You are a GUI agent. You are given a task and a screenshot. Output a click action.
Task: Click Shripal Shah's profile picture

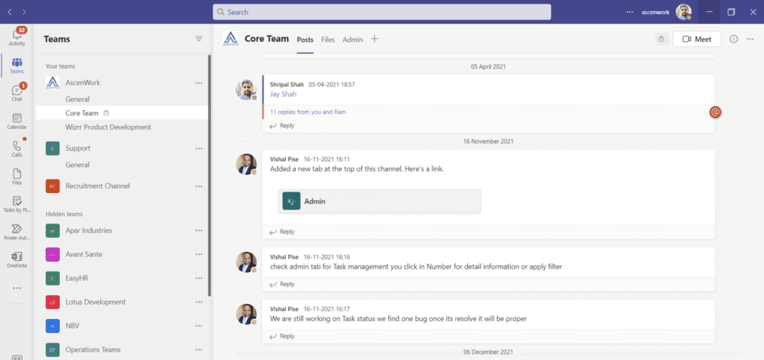click(246, 90)
